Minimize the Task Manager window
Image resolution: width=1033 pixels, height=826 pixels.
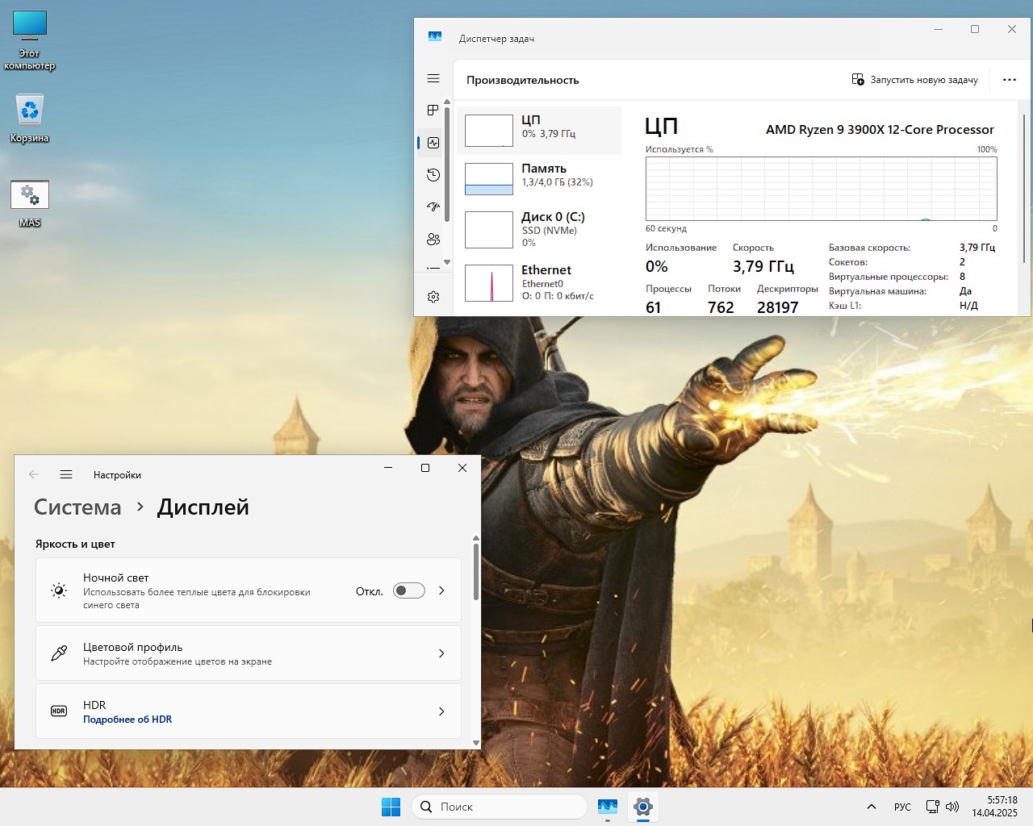tap(939, 29)
